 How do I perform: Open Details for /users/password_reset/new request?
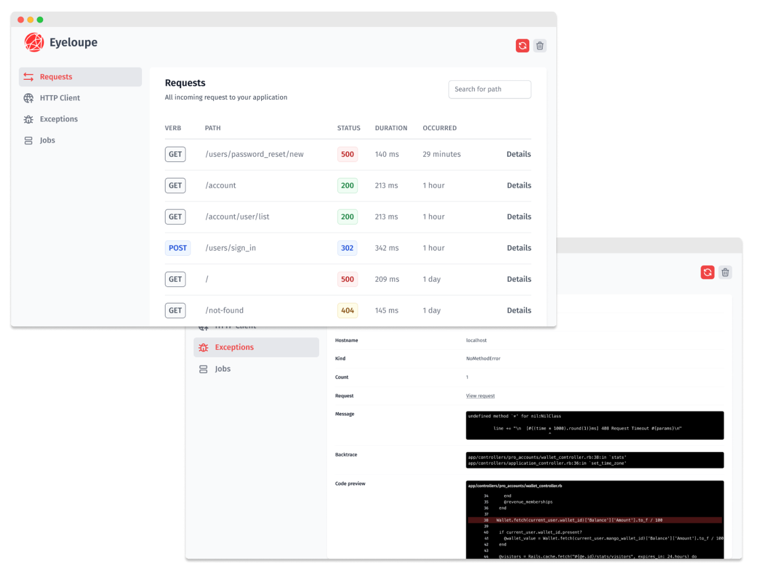[519, 154]
